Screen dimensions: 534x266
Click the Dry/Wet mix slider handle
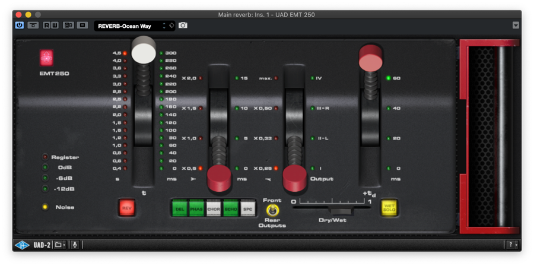point(341,210)
